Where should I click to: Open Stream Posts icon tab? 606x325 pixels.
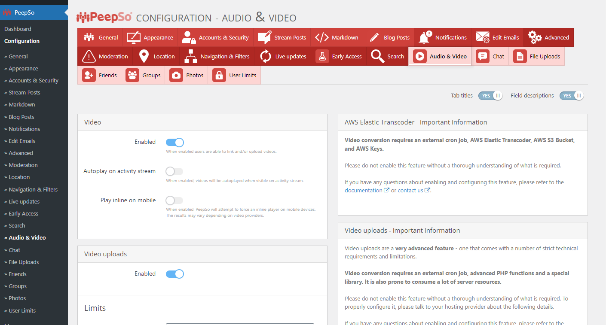pos(264,37)
